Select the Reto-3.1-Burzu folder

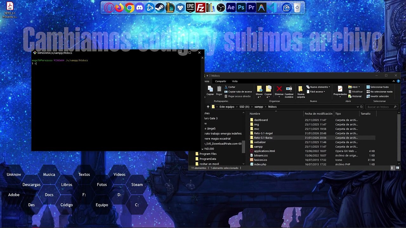coord(312,138)
